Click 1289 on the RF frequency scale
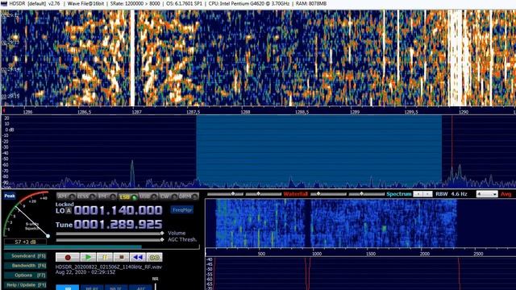This screenshot has height=290, width=516. (355, 112)
